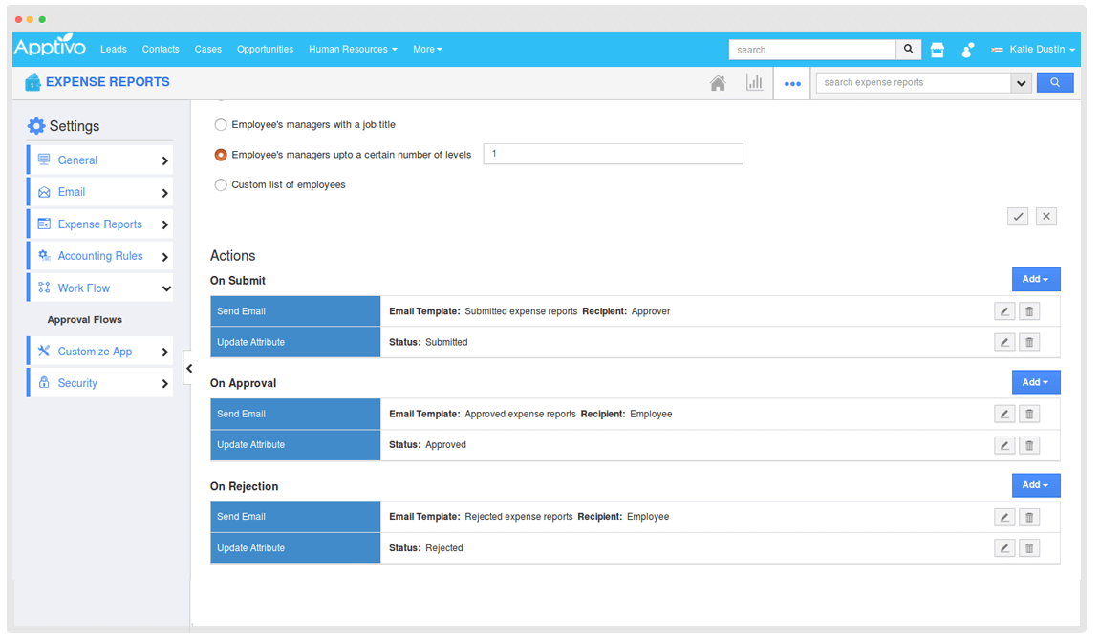Expand the expense reports search dropdown arrow

[x=1022, y=83]
